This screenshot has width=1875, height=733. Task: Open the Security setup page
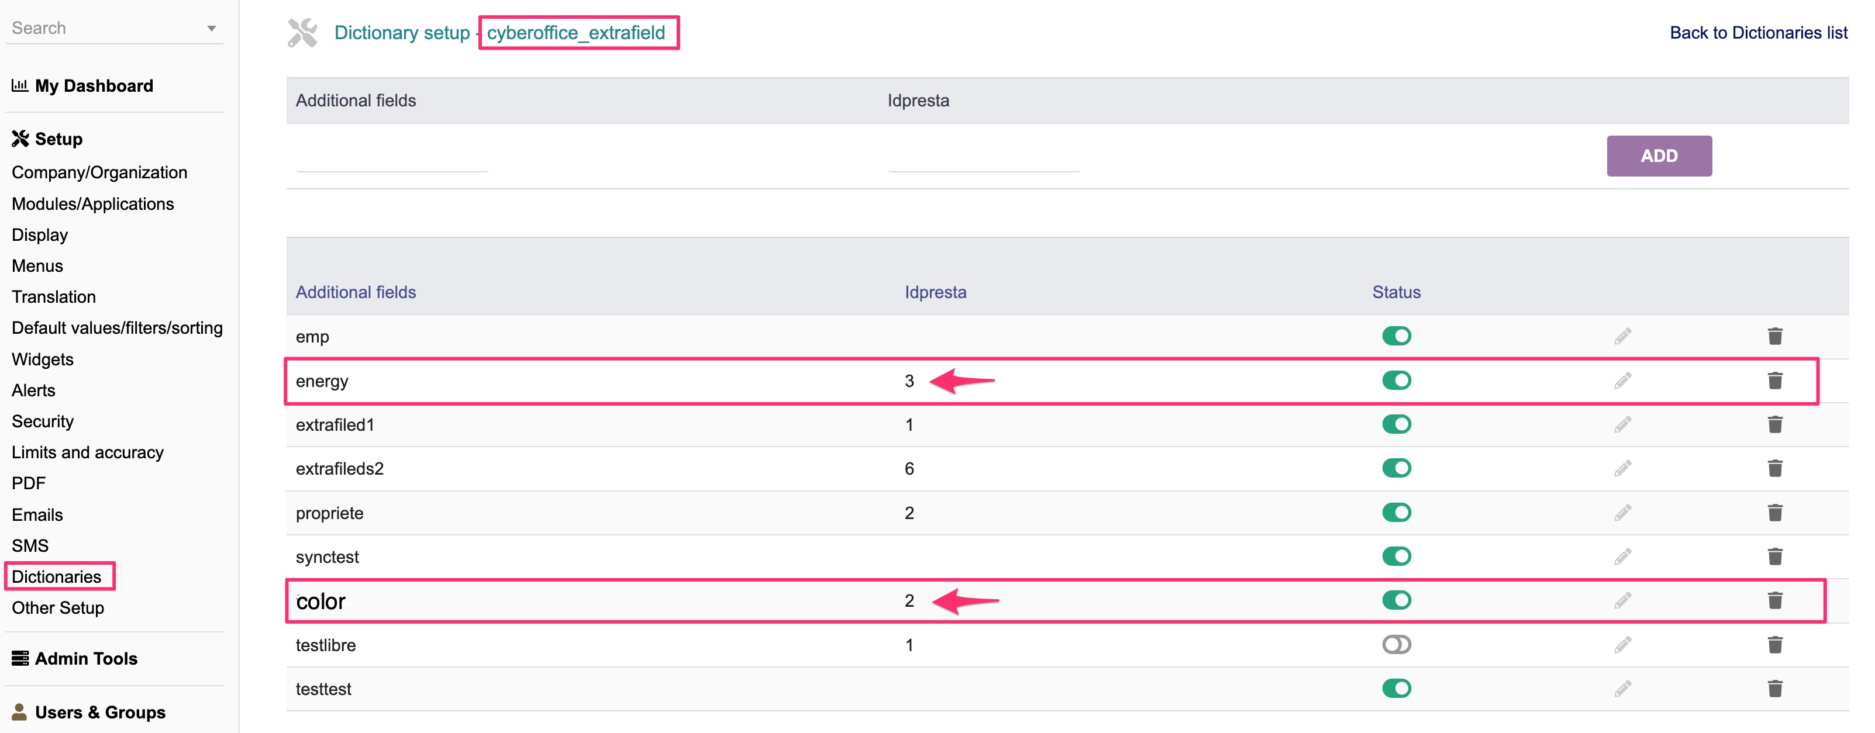click(x=43, y=422)
